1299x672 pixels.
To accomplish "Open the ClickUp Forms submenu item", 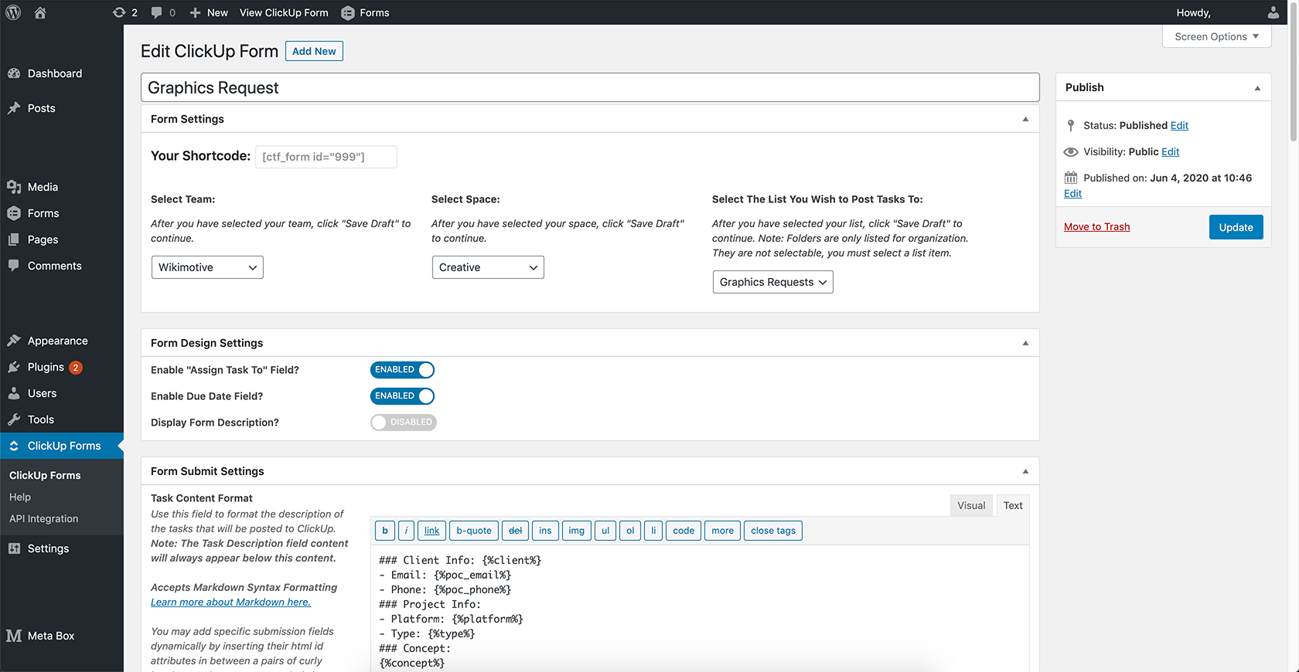I will click(45, 475).
